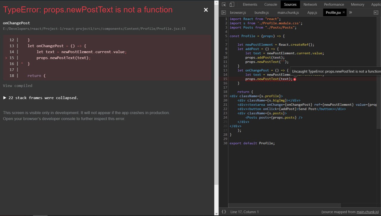Set breakpoint on line number 15

(x=225, y=79)
